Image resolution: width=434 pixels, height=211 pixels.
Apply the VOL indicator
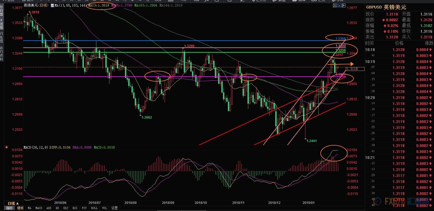point(104,208)
